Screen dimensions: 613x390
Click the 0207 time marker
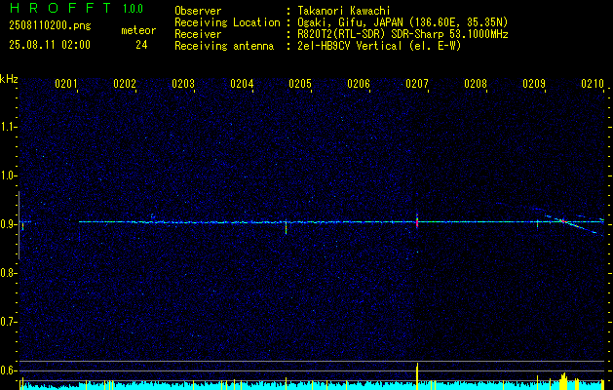point(417,84)
